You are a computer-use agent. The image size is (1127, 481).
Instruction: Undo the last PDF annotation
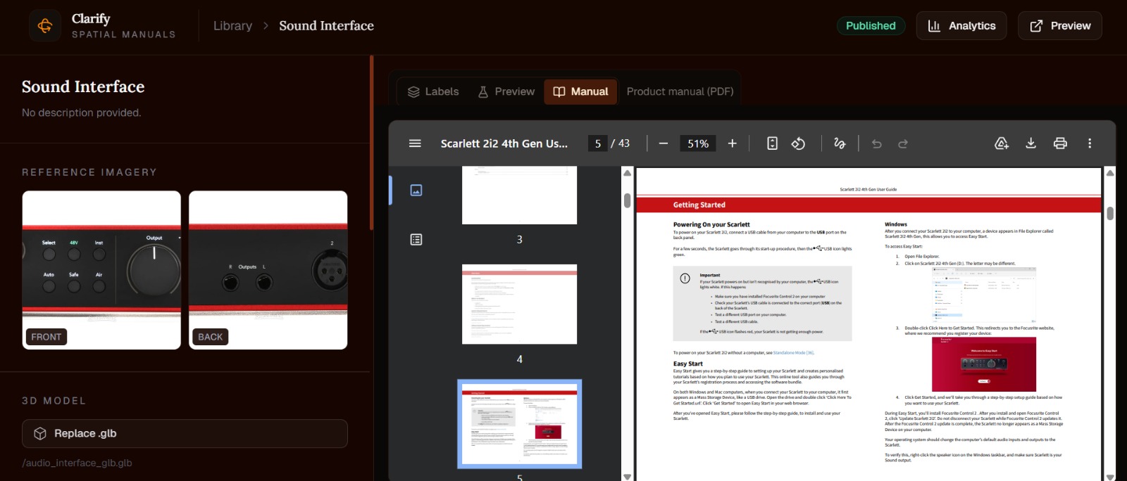pos(877,143)
